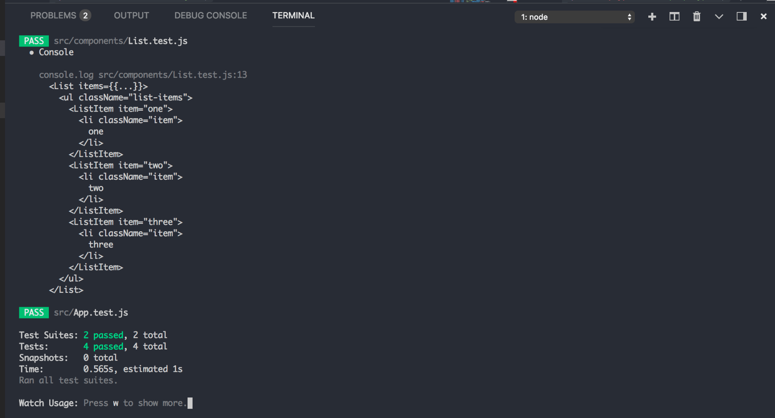
Task: Click the PASS badge for App.test.js
Action: tap(34, 312)
